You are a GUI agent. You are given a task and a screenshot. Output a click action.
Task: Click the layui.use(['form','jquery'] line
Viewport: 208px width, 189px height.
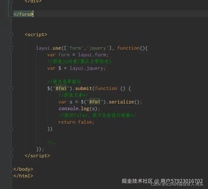pyautogui.click(x=92, y=48)
